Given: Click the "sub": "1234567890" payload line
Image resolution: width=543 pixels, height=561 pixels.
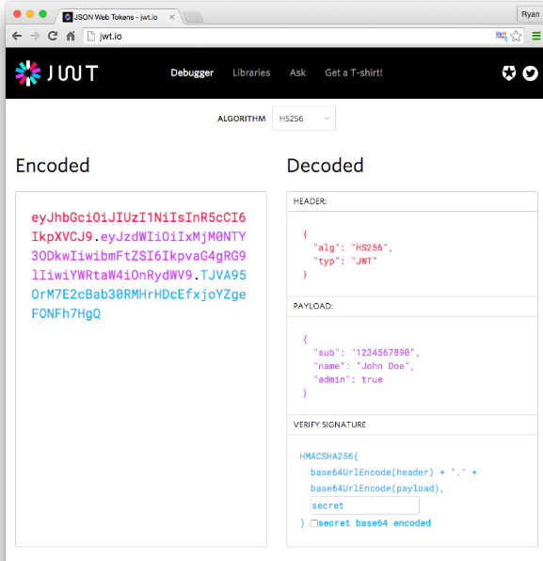Looking at the screenshot, I should [x=366, y=352].
